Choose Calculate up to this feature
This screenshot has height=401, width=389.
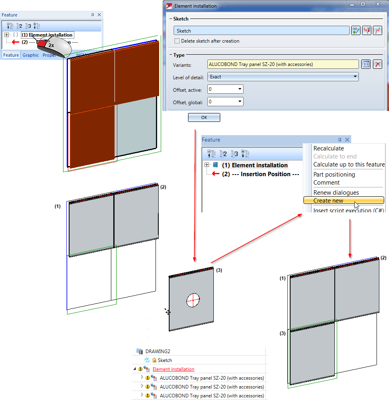coord(349,165)
